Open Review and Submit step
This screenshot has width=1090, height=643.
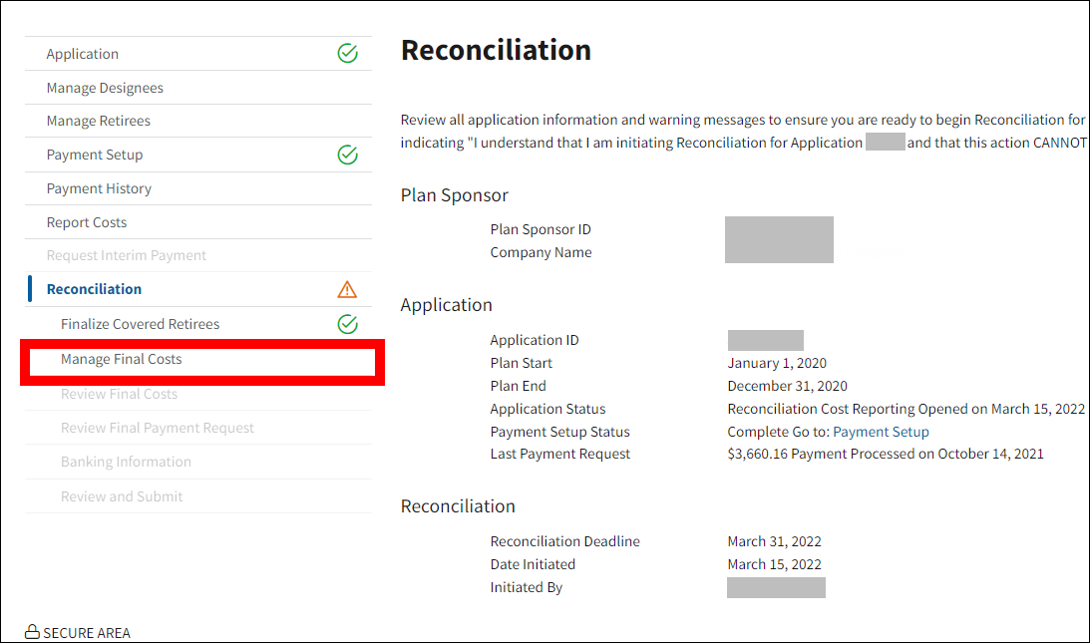tap(122, 496)
